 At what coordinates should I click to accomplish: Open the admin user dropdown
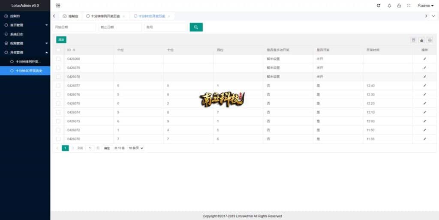click(x=425, y=6)
